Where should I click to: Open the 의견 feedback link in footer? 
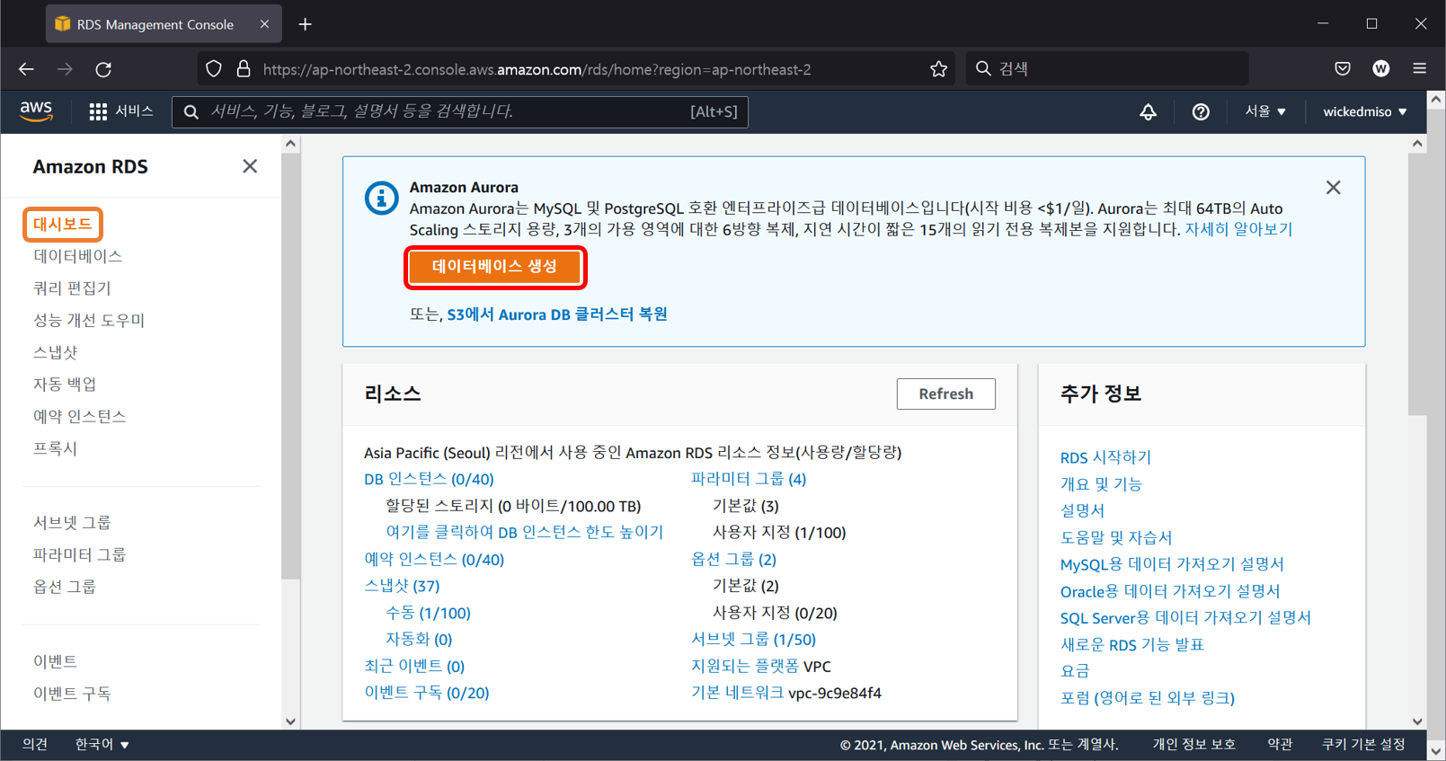point(35,744)
